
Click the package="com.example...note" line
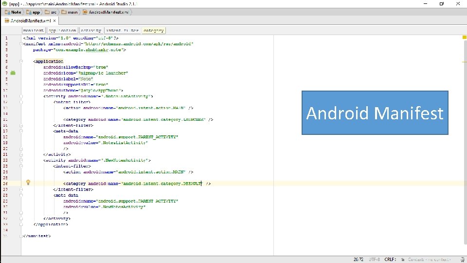[79, 50]
